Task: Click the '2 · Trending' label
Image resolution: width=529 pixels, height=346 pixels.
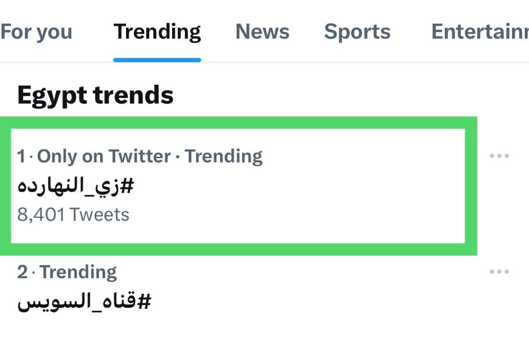Action: (67, 272)
